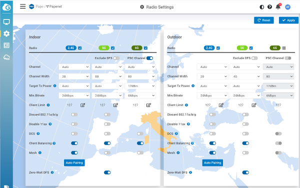Click the Outdoor 6G band badge
300x188 pixels.
coord(275,48)
